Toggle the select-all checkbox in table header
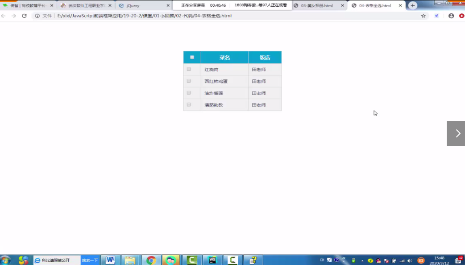Viewport: 465px width, 265px height. point(192,57)
